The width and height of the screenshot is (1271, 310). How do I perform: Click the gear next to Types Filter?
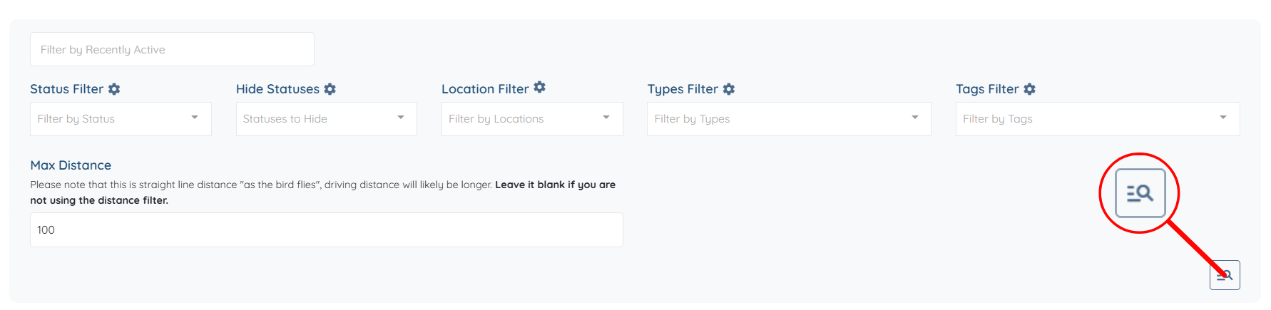pyautogui.click(x=728, y=89)
